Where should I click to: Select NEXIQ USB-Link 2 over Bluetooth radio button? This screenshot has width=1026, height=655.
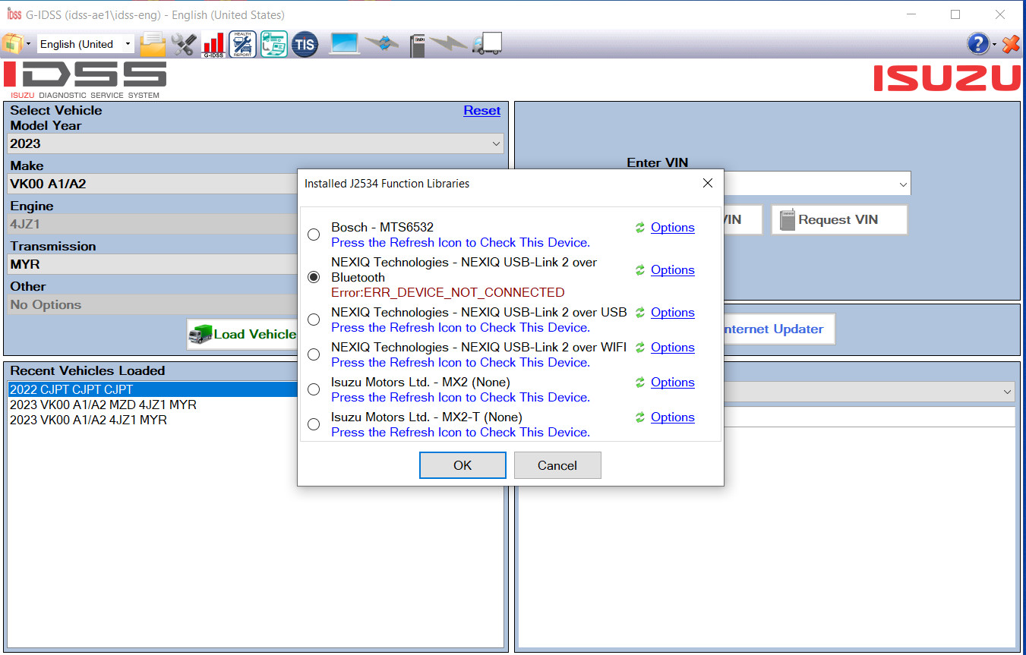pyautogui.click(x=314, y=277)
